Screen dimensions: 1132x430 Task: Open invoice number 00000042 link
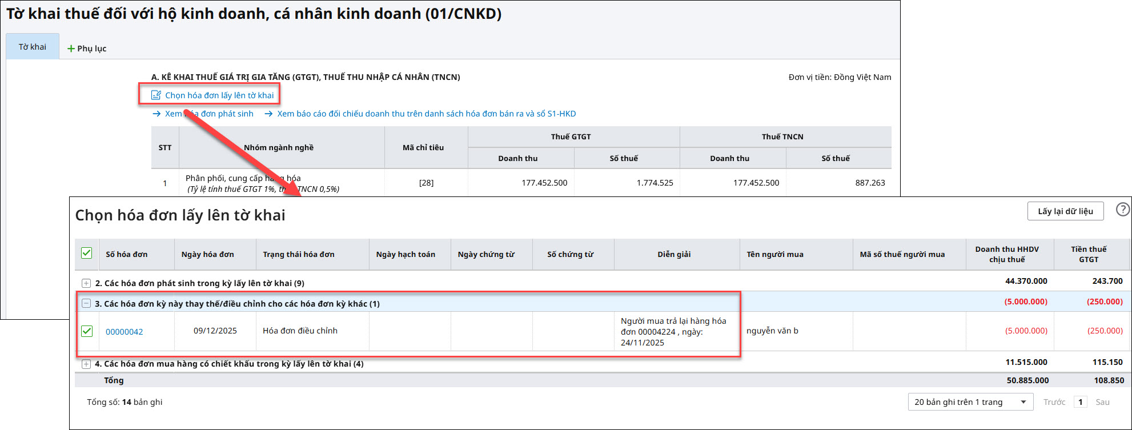coord(125,332)
